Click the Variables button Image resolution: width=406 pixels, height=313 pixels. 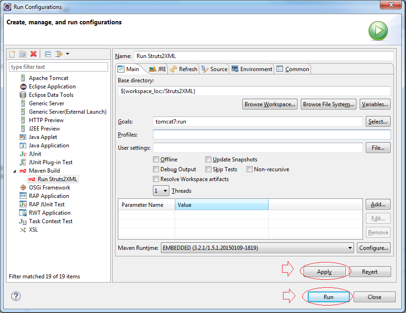[375, 104]
